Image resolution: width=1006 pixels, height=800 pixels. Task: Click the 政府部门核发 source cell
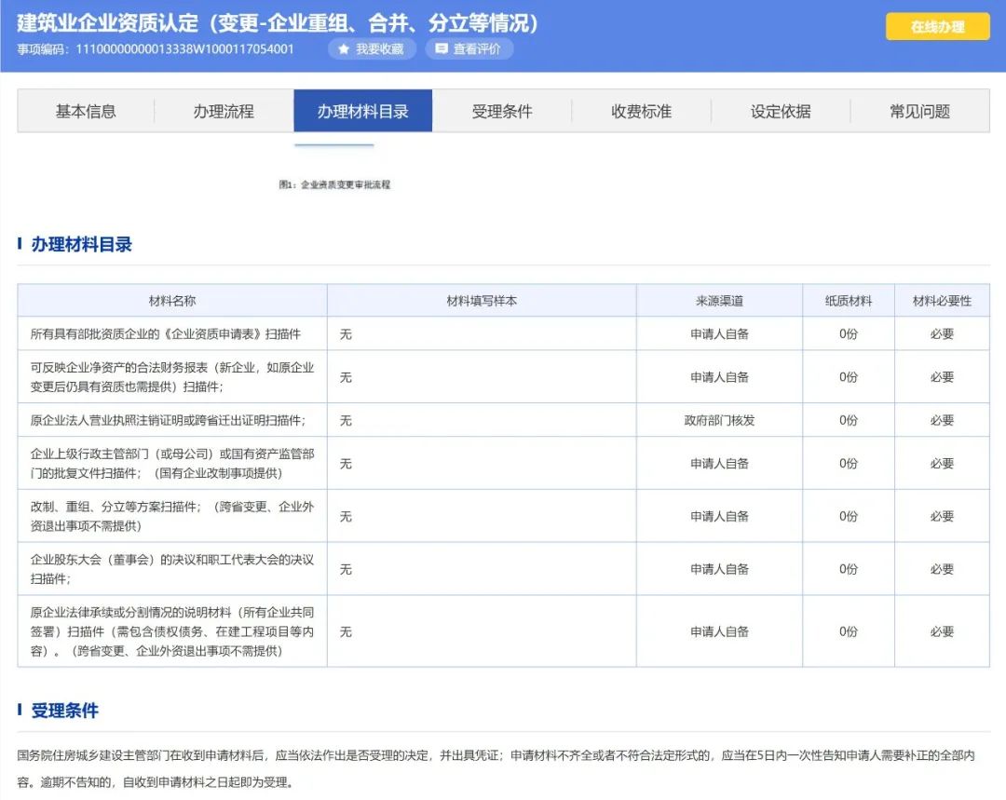(719, 420)
